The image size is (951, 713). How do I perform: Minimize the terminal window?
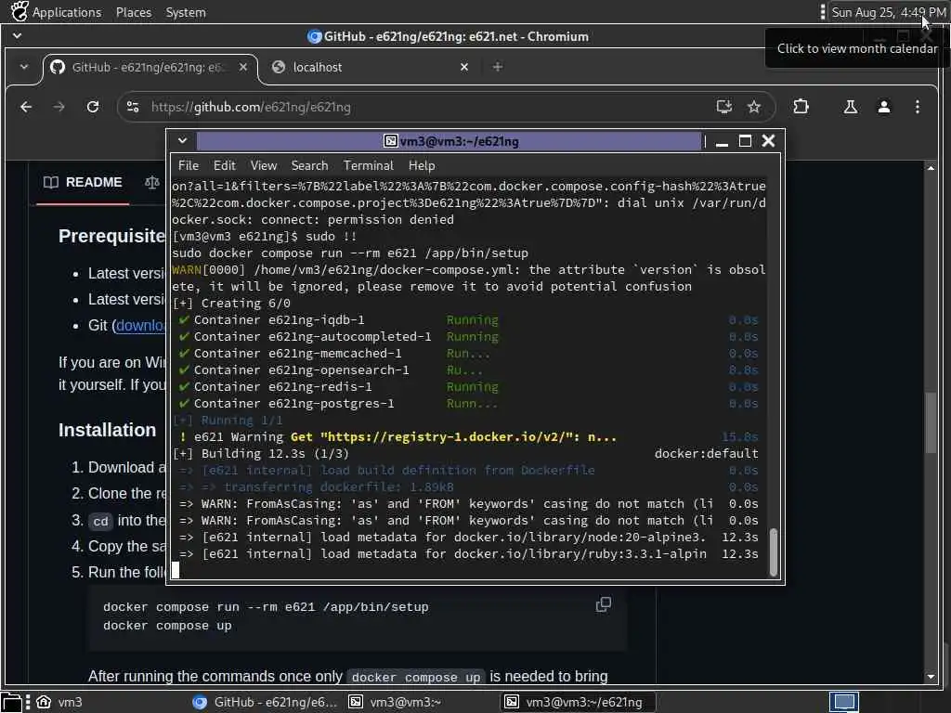coord(722,141)
